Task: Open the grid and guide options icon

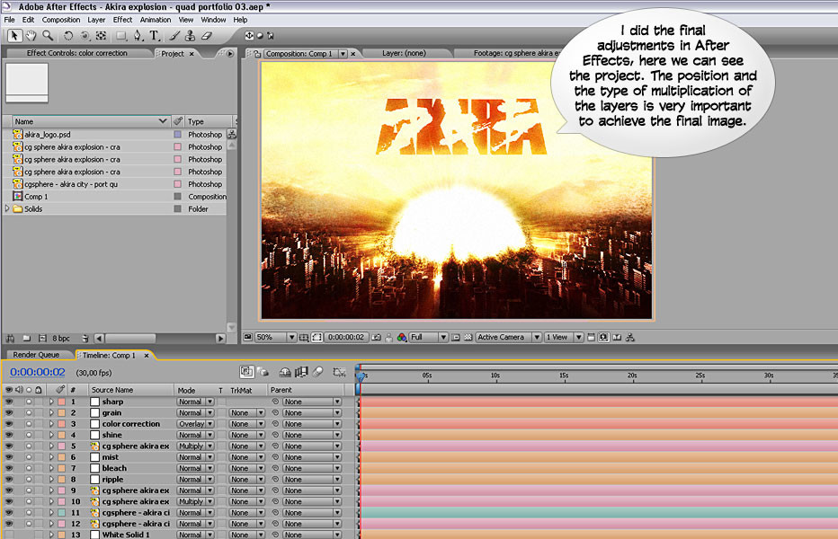Action: 304,338
